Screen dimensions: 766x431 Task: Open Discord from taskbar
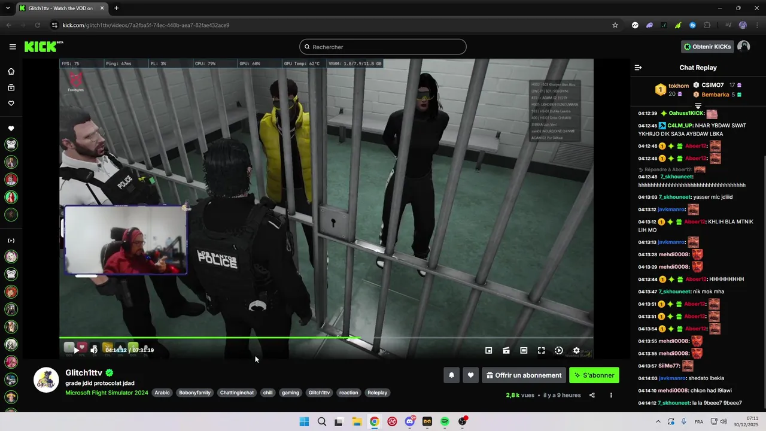pos(409,421)
